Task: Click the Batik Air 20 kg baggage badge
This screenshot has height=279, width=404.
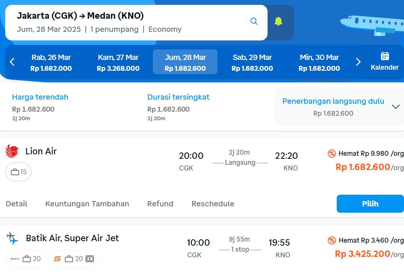Action: 26,259
